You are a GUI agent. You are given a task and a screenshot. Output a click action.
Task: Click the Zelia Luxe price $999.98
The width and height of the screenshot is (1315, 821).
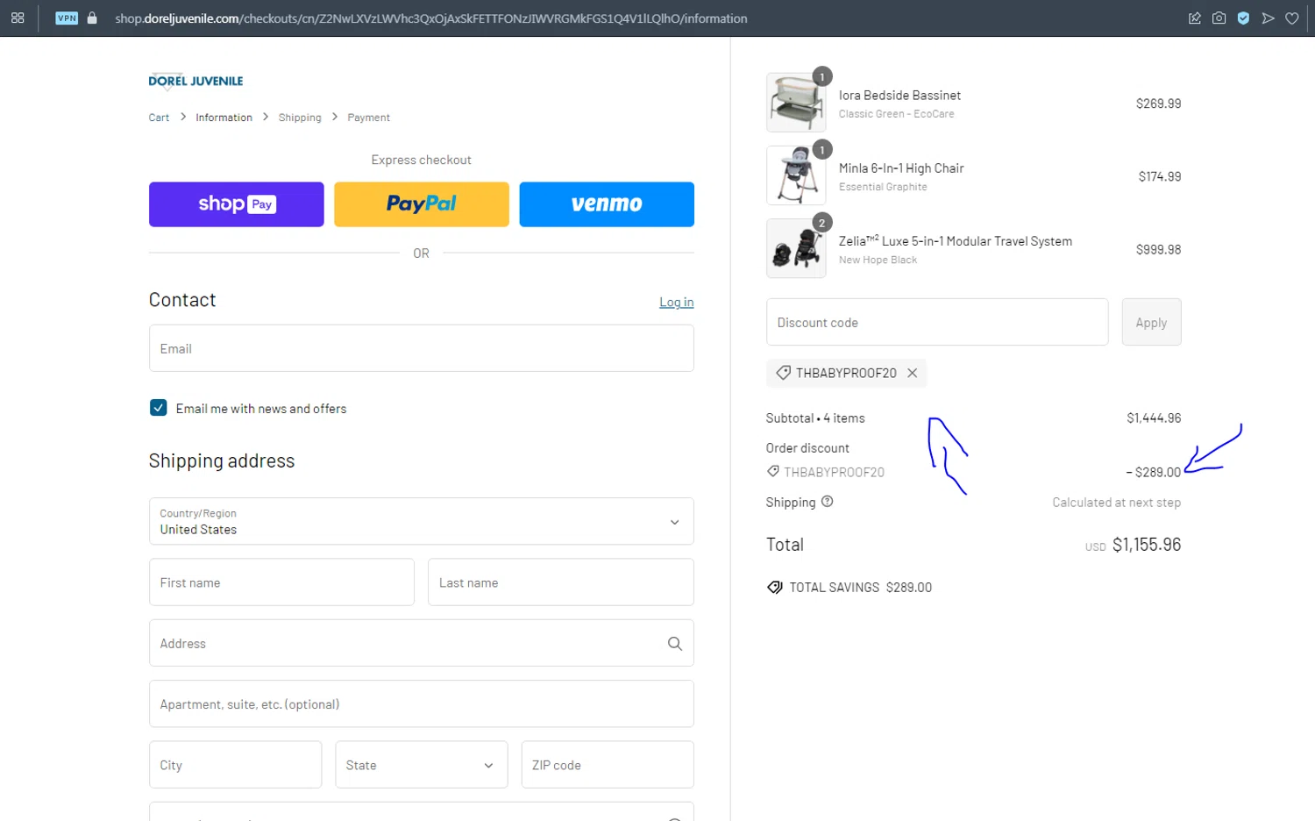[x=1158, y=250]
